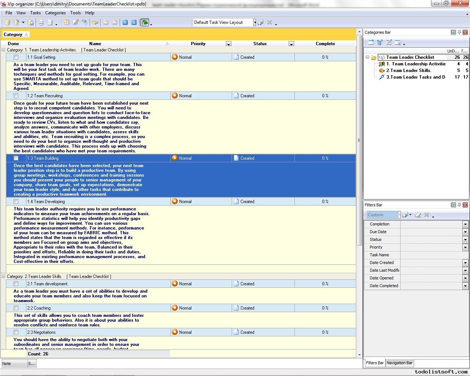Click the Expand All Groups double-down-arrow icon
470x376 pixels.
pos(125,23)
